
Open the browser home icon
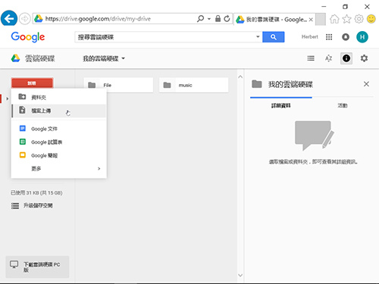(x=334, y=19)
